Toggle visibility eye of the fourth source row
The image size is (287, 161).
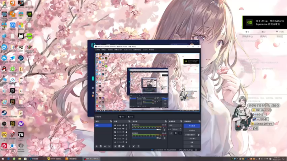pos(123,135)
